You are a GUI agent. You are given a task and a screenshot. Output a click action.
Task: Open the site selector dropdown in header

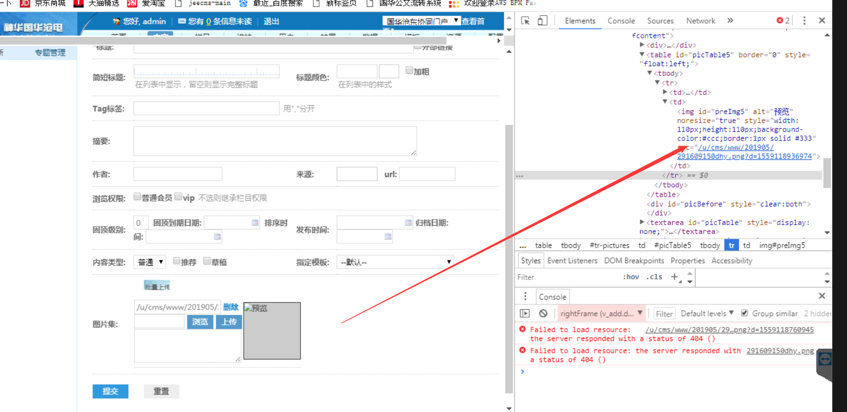pos(422,21)
